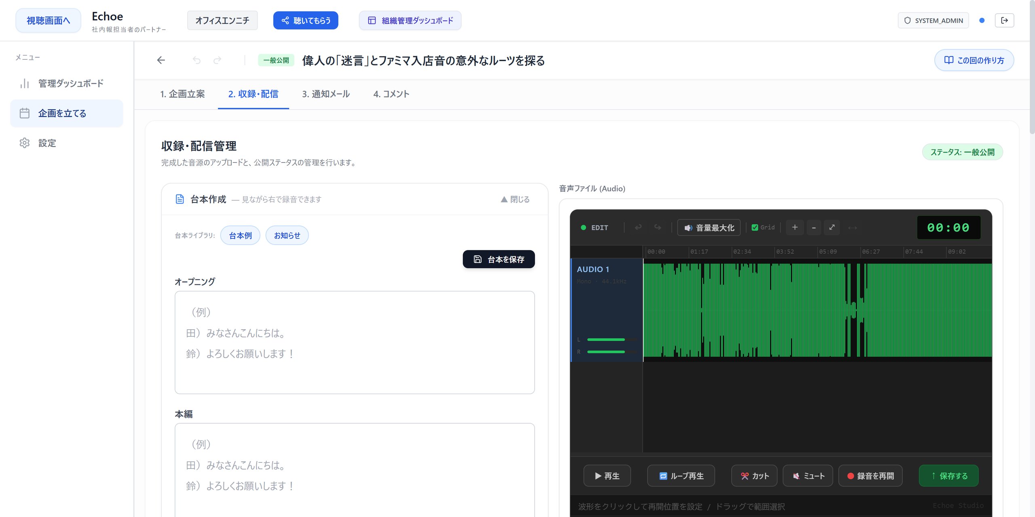Click the horizontal stretch arrows icon

[852, 228]
